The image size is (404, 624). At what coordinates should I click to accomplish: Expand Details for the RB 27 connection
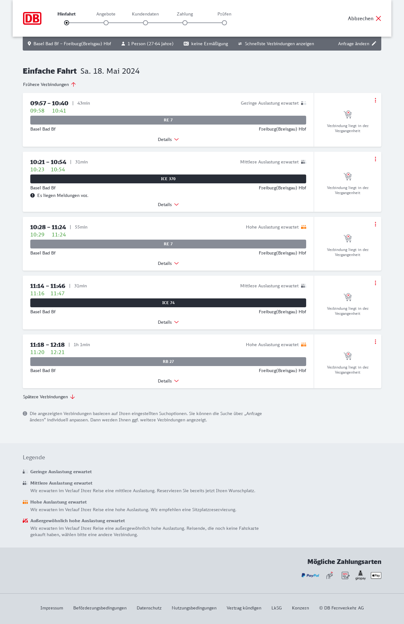pyautogui.click(x=168, y=381)
